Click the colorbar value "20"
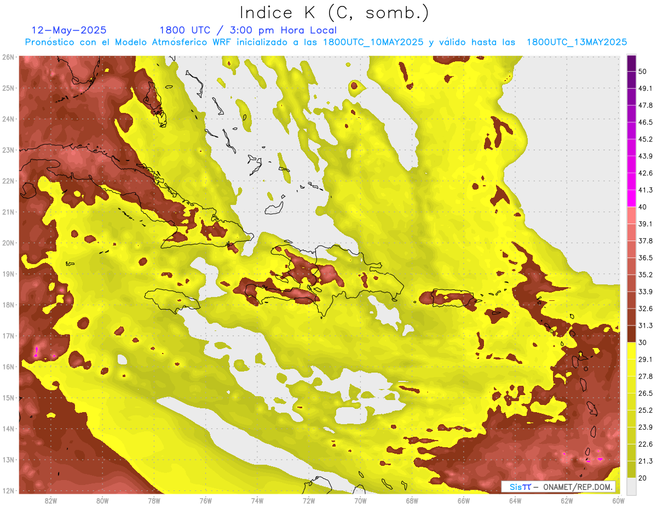The height and width of the screenshot is (508, 657). coord(644,478)
